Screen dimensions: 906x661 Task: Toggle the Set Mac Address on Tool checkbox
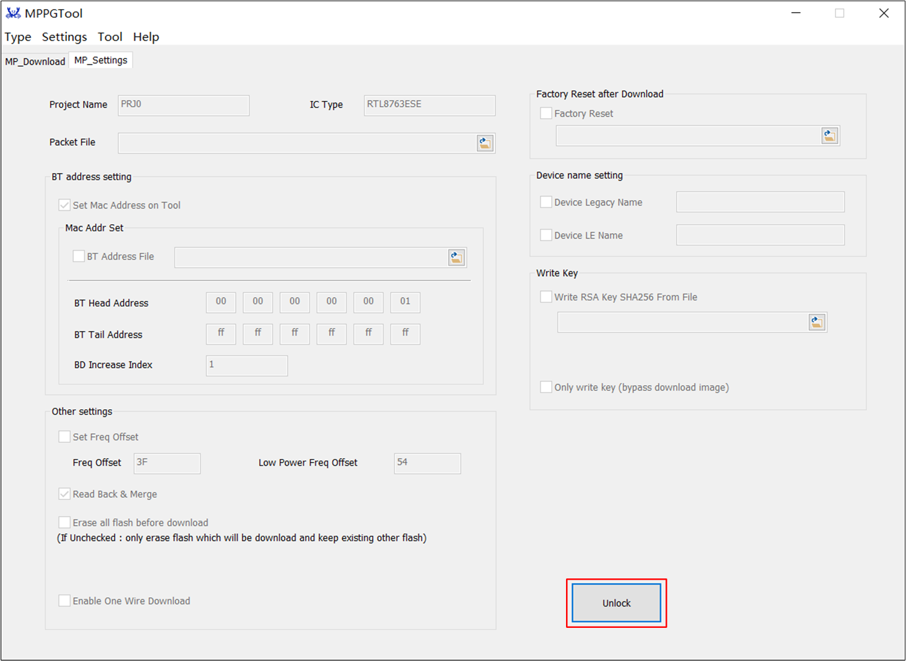[x=64, y=205]
